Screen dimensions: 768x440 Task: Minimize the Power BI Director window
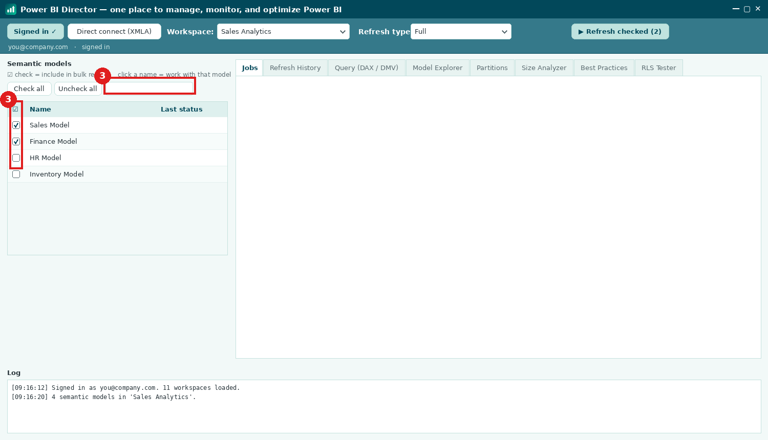(x=736, y=9)
